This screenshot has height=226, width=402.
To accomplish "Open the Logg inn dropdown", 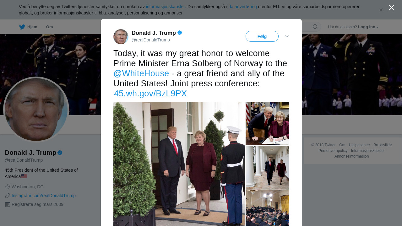I will point(368,27).
